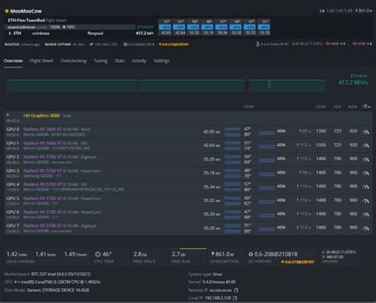Click GPU 2 overclock speedometer icon
Image resolution: width=376 pixels, height=303 pixels.
point(366,159)
